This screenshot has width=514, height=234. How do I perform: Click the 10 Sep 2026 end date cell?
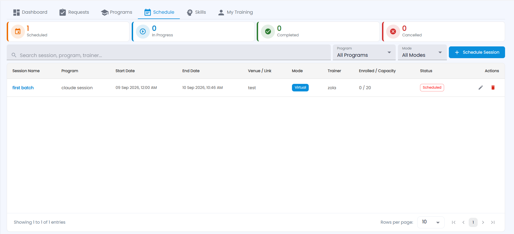(x=202, y=88)
